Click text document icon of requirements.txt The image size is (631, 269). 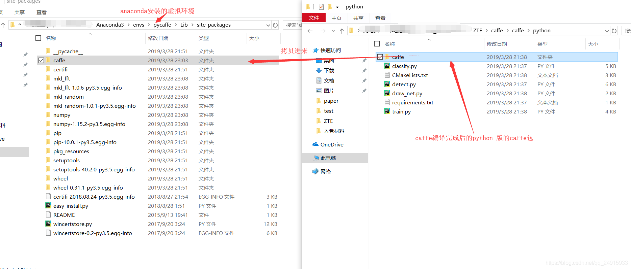[x=387, y=102]
